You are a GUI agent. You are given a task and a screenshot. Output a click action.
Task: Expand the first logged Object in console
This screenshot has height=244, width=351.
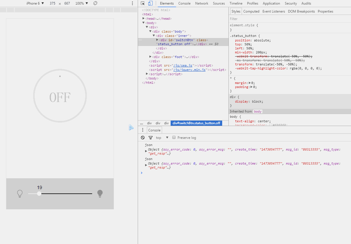[x=146, y=151]
